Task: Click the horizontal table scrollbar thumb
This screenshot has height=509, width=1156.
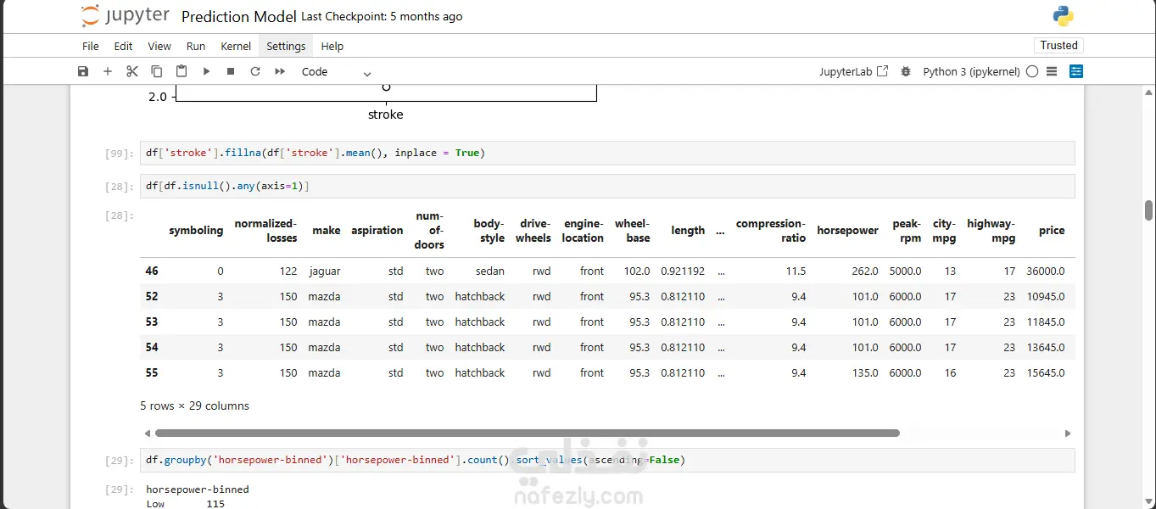Action: pos(528,433)
